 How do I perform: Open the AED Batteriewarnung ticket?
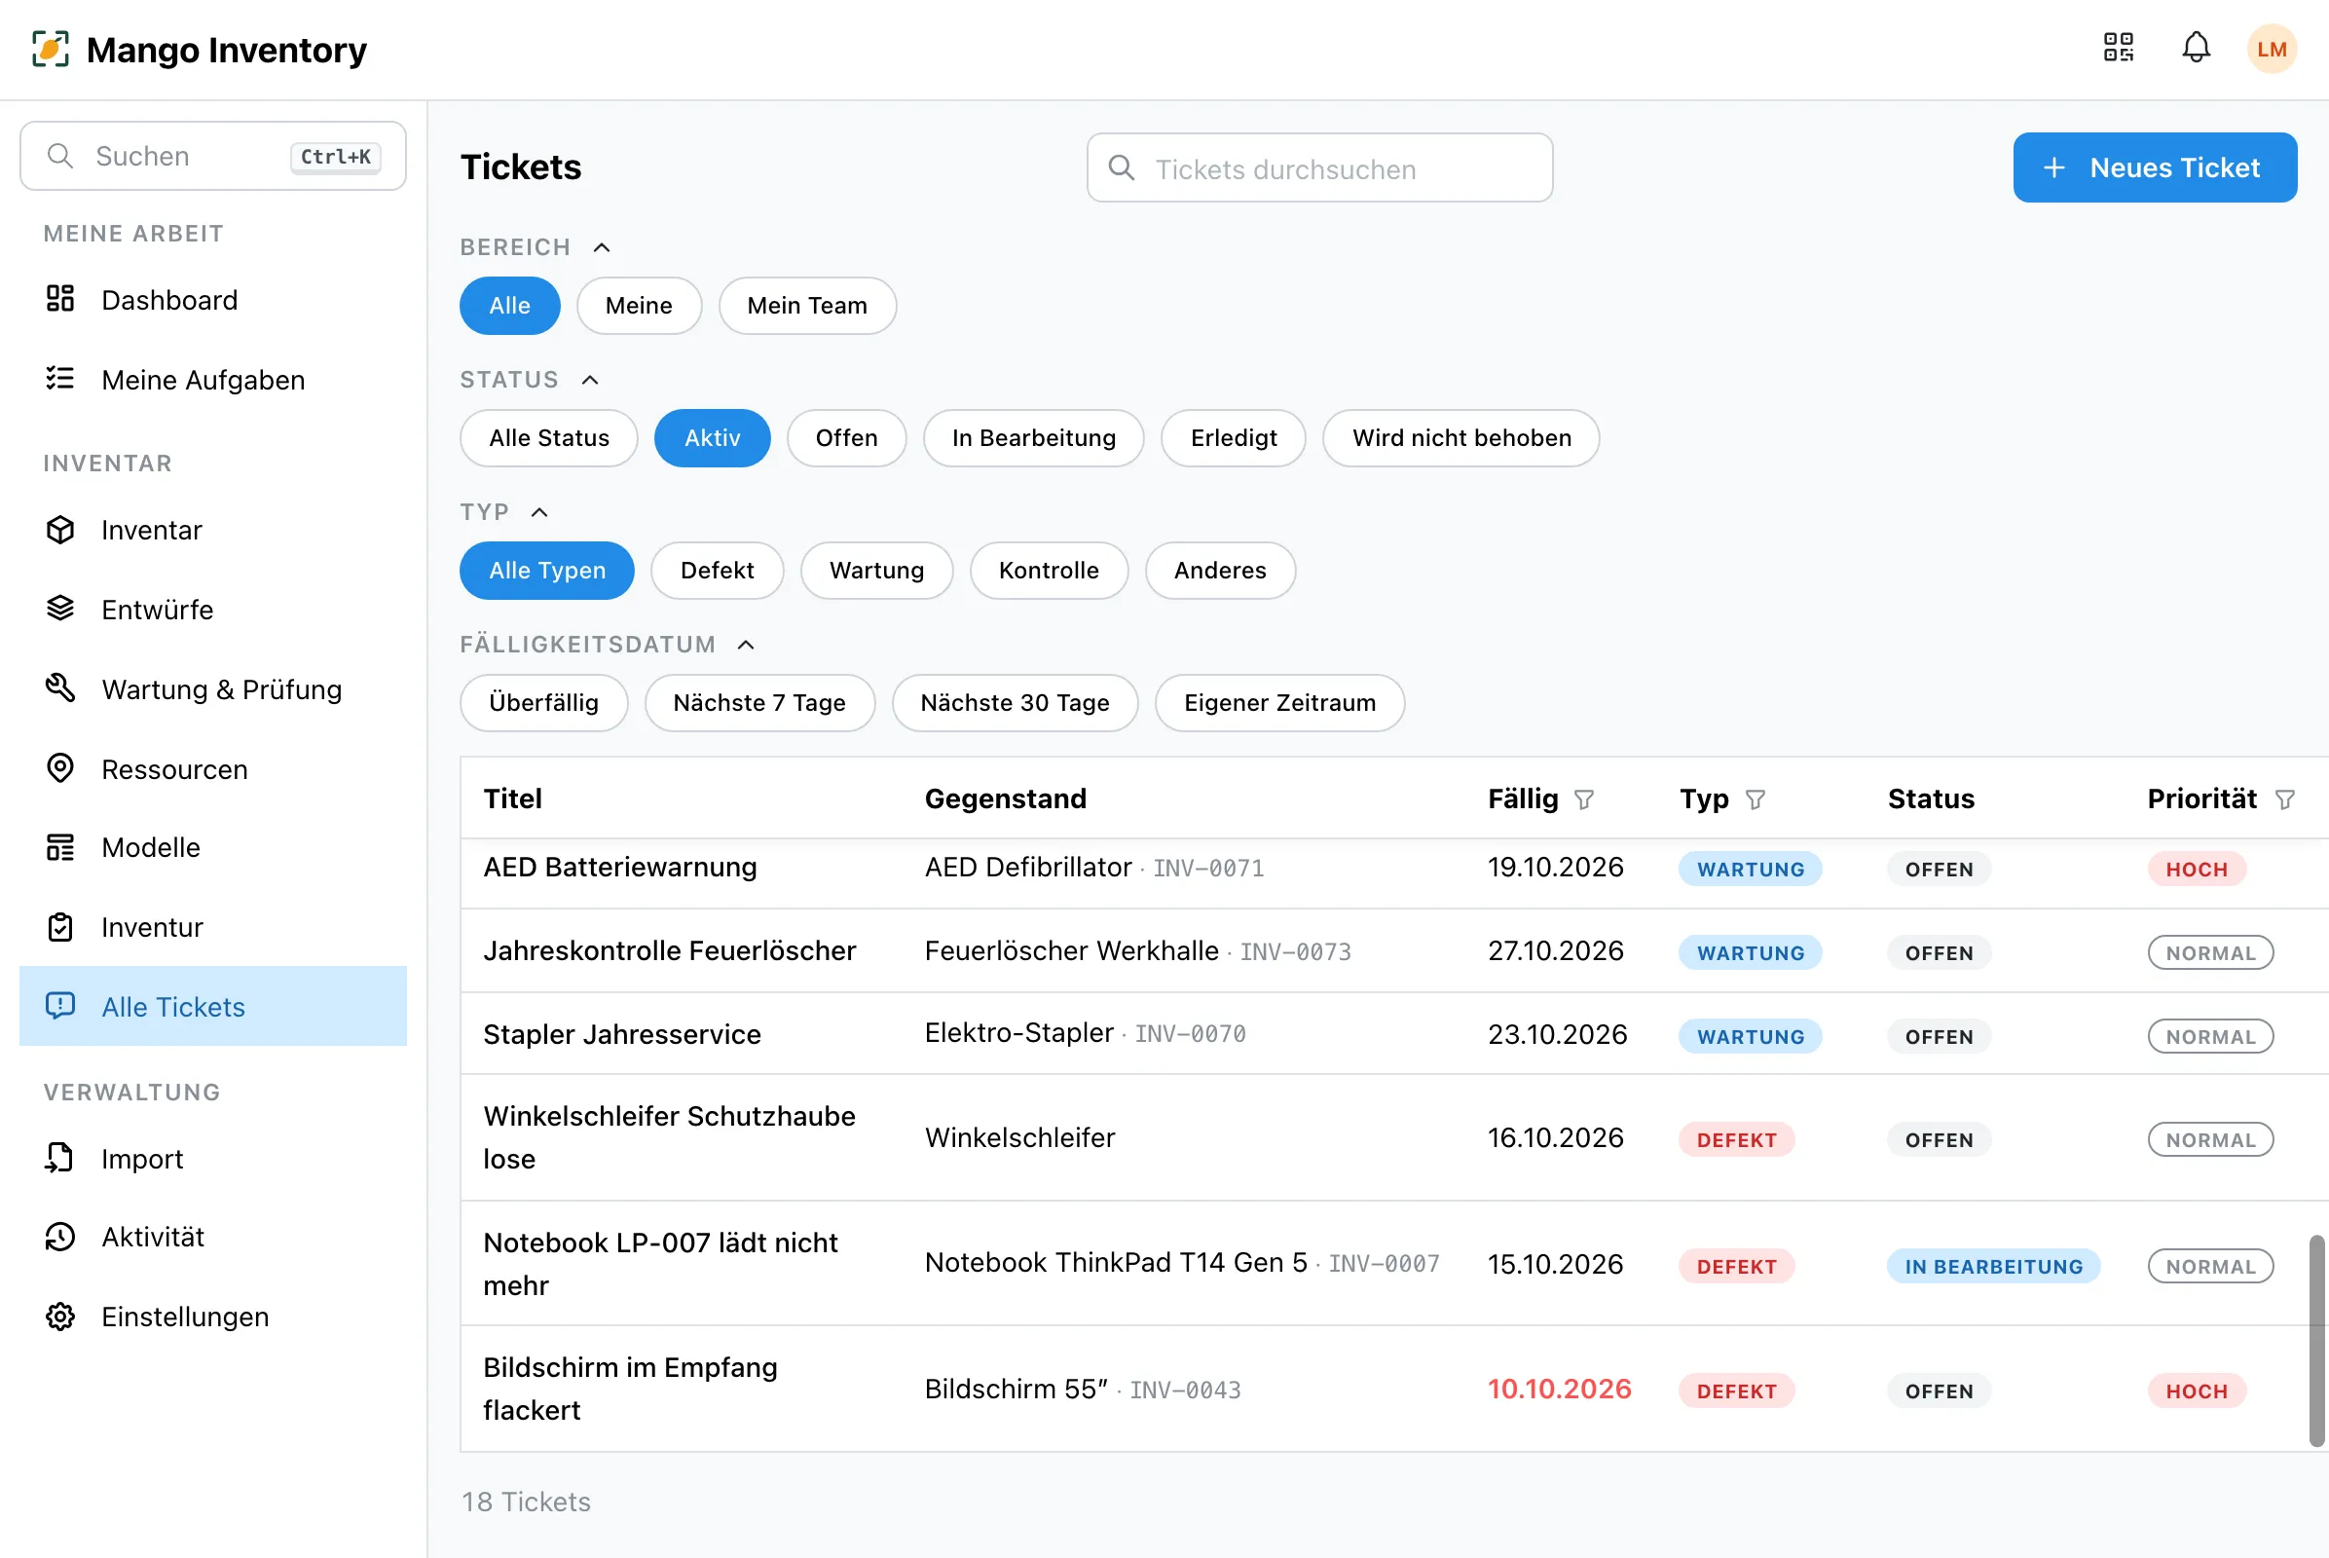pos(619,867)
